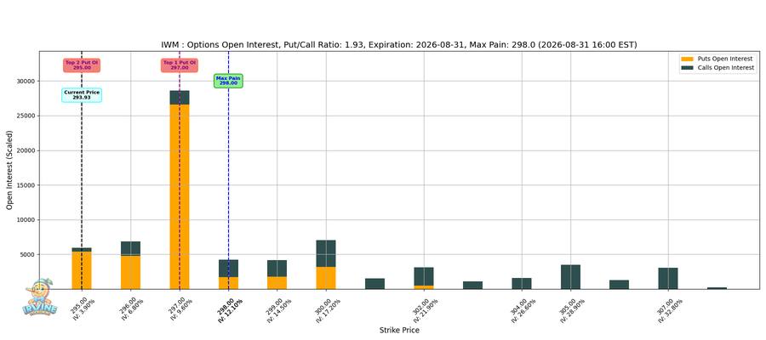Viewport: 766px width, 340px height.
Task: Click the 'Strike Price' x-axis title
Action: pyautogui.click(x=399, y=331)
